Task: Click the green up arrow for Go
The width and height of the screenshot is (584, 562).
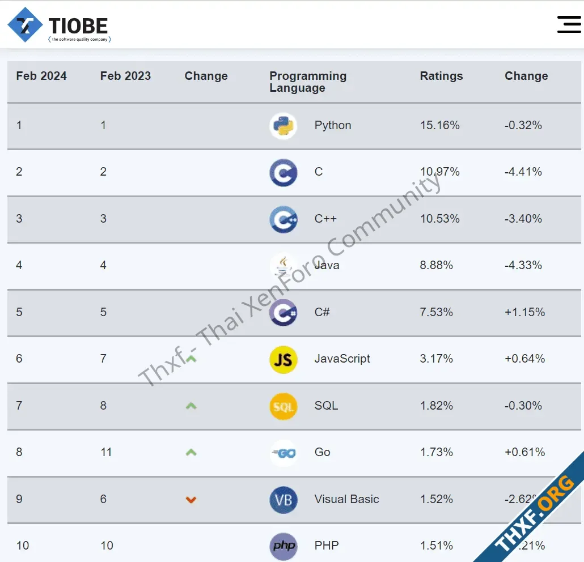Action: (x=191, y=453)
